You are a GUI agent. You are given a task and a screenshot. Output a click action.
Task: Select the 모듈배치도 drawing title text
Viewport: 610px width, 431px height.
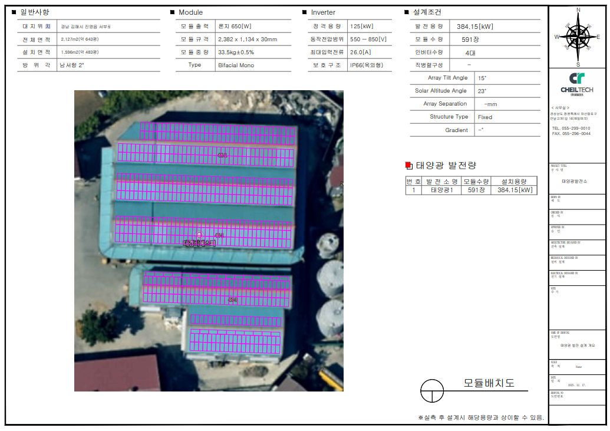click(x=489, y=383)
